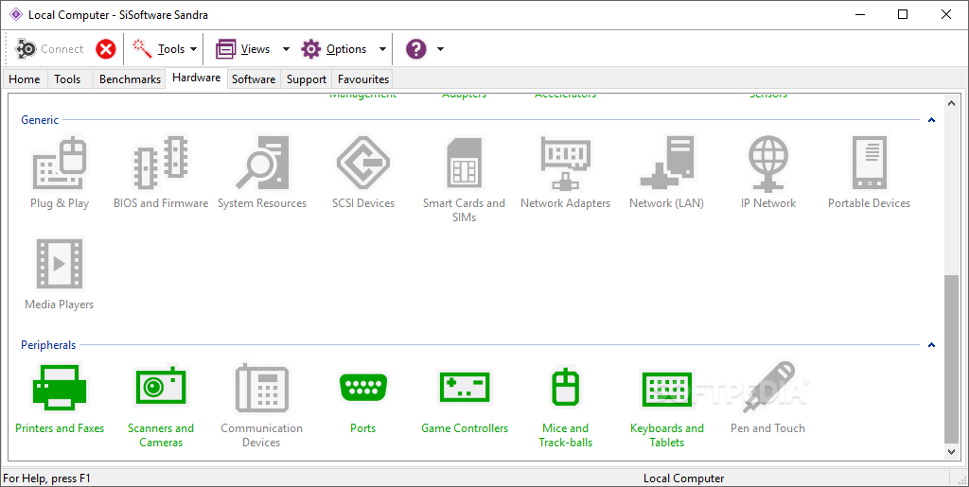Collapse the Peripherals section

(x=931, y=345)
